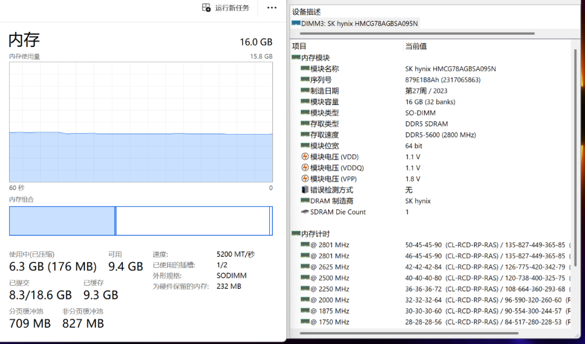Click the 6.3 GB (176 MB) in-use value
This screenshot has height=344, width=585.
click(53, 267)
